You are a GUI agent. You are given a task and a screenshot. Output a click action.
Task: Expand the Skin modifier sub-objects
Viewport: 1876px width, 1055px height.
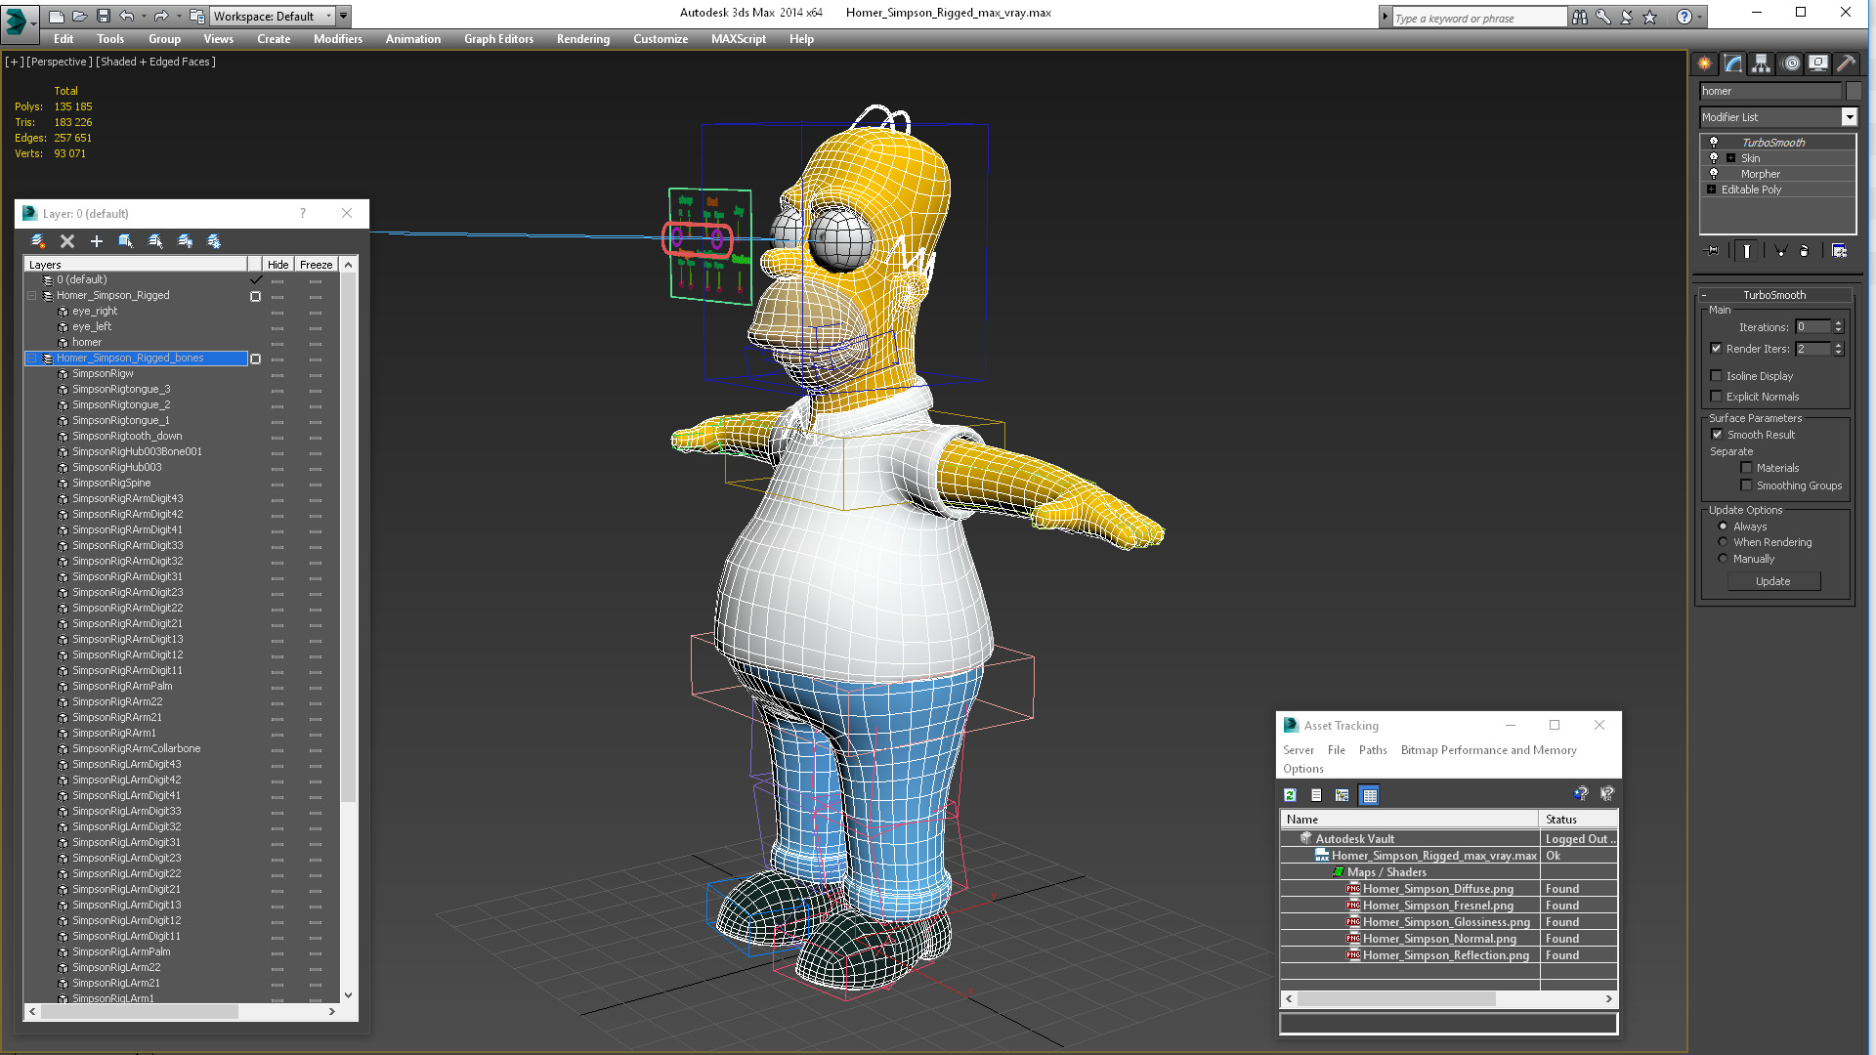[x=1730, y=158]
